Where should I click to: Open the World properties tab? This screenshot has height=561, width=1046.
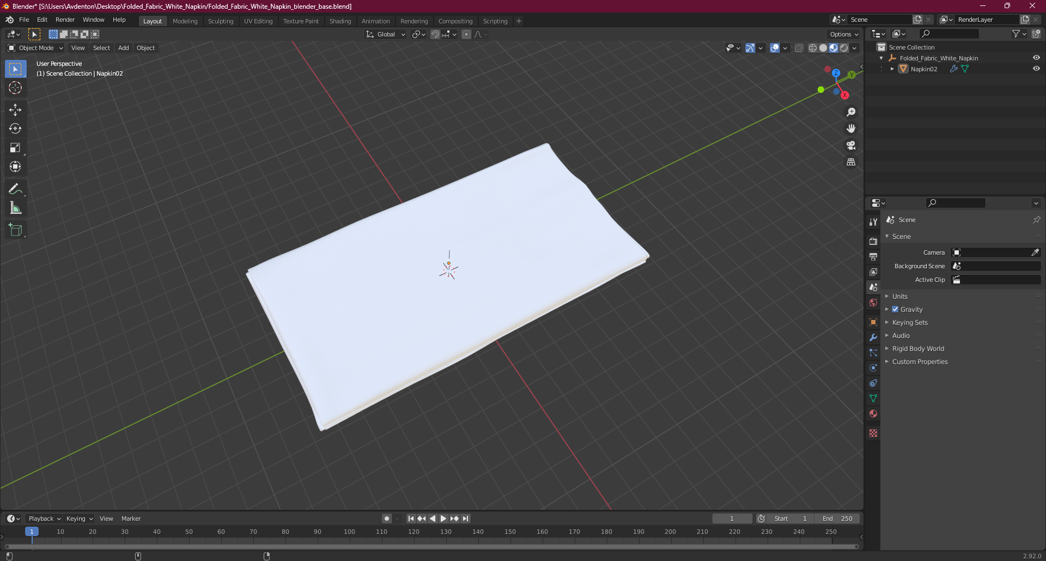click(873, 303)
